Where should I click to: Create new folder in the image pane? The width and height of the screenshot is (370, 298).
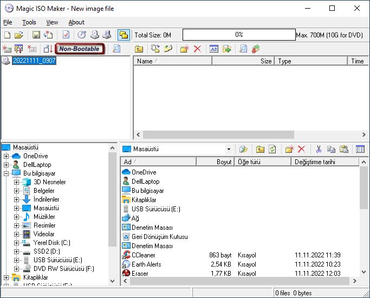tap(185, 49)
